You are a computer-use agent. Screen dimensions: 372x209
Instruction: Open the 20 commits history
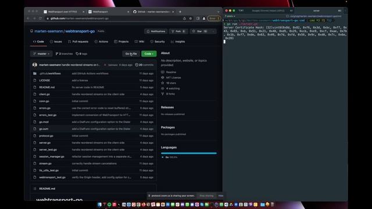pyautogui.click(x=144, y=64)
